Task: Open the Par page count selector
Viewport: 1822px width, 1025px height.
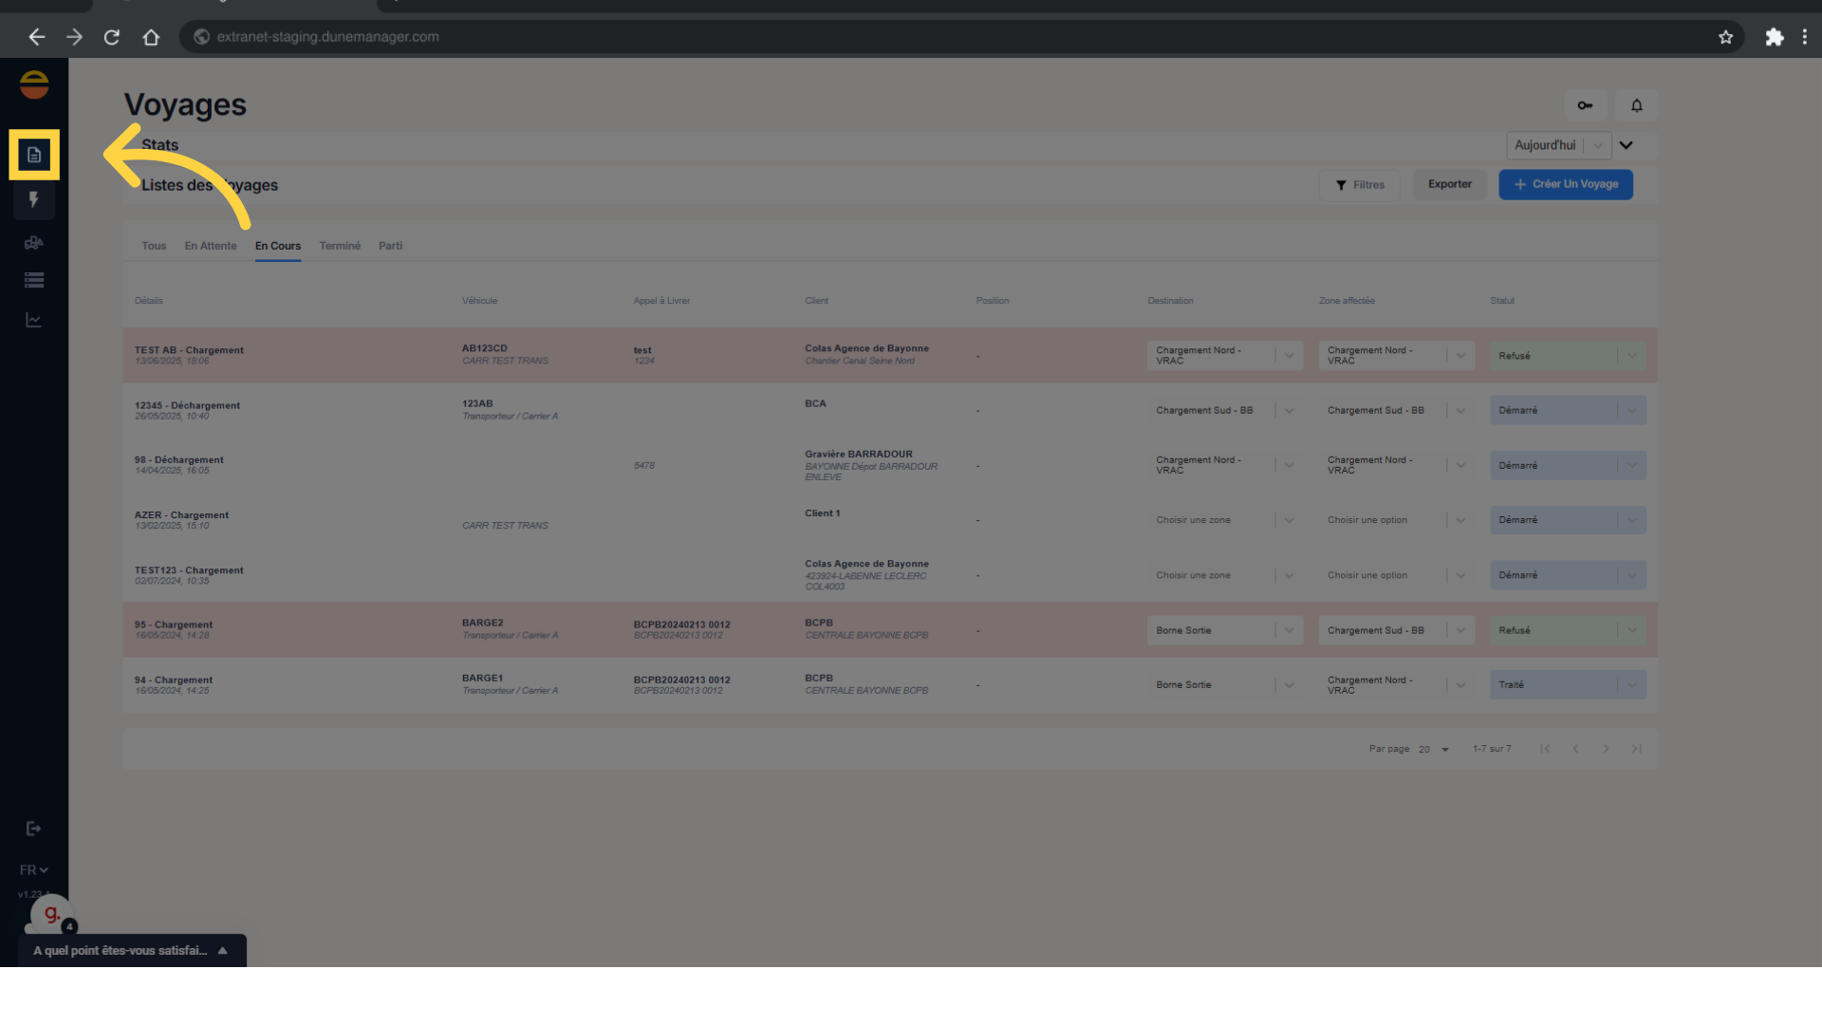Action: coord(1433,749)
